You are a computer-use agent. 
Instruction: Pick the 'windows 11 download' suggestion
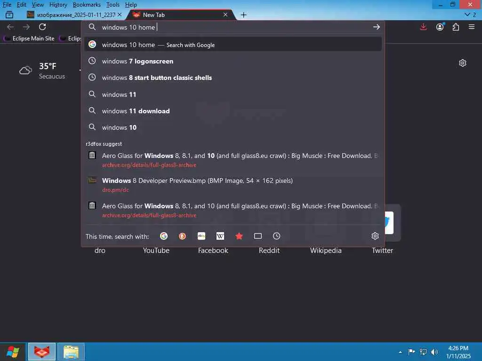(233, 111)
